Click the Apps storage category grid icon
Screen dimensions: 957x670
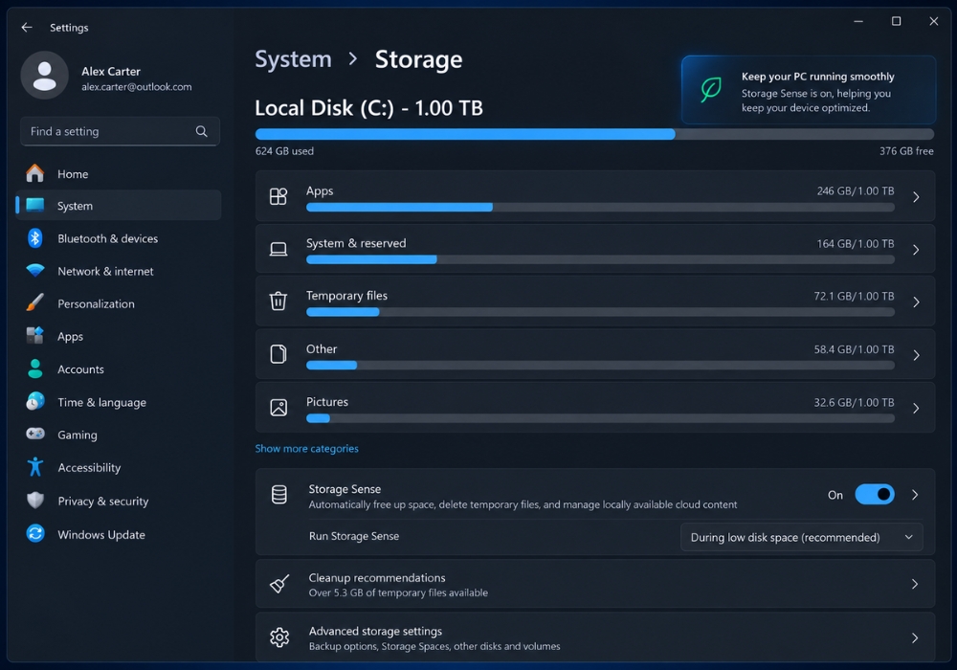click(x=278, y=196)
